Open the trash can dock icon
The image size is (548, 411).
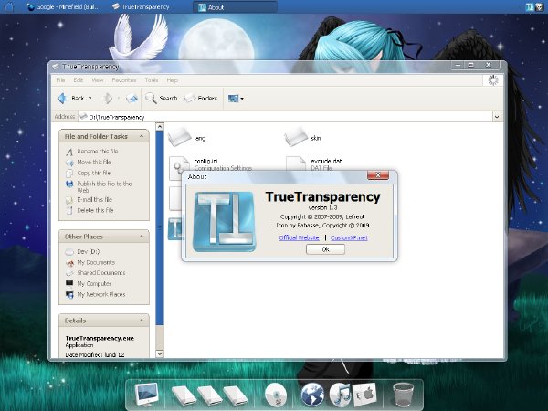click(x=403, y=395)
